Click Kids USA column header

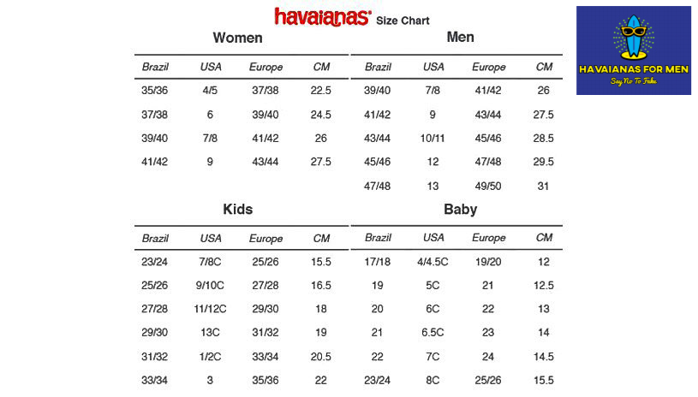(x=210, y=239)
